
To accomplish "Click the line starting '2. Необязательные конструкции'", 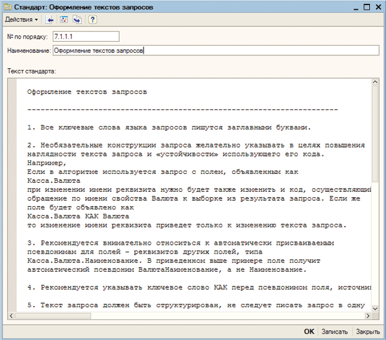I will pyautogui.click(x=196, y=145).
